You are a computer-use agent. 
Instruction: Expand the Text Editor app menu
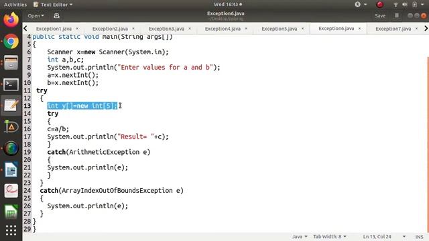pos(53,5)
